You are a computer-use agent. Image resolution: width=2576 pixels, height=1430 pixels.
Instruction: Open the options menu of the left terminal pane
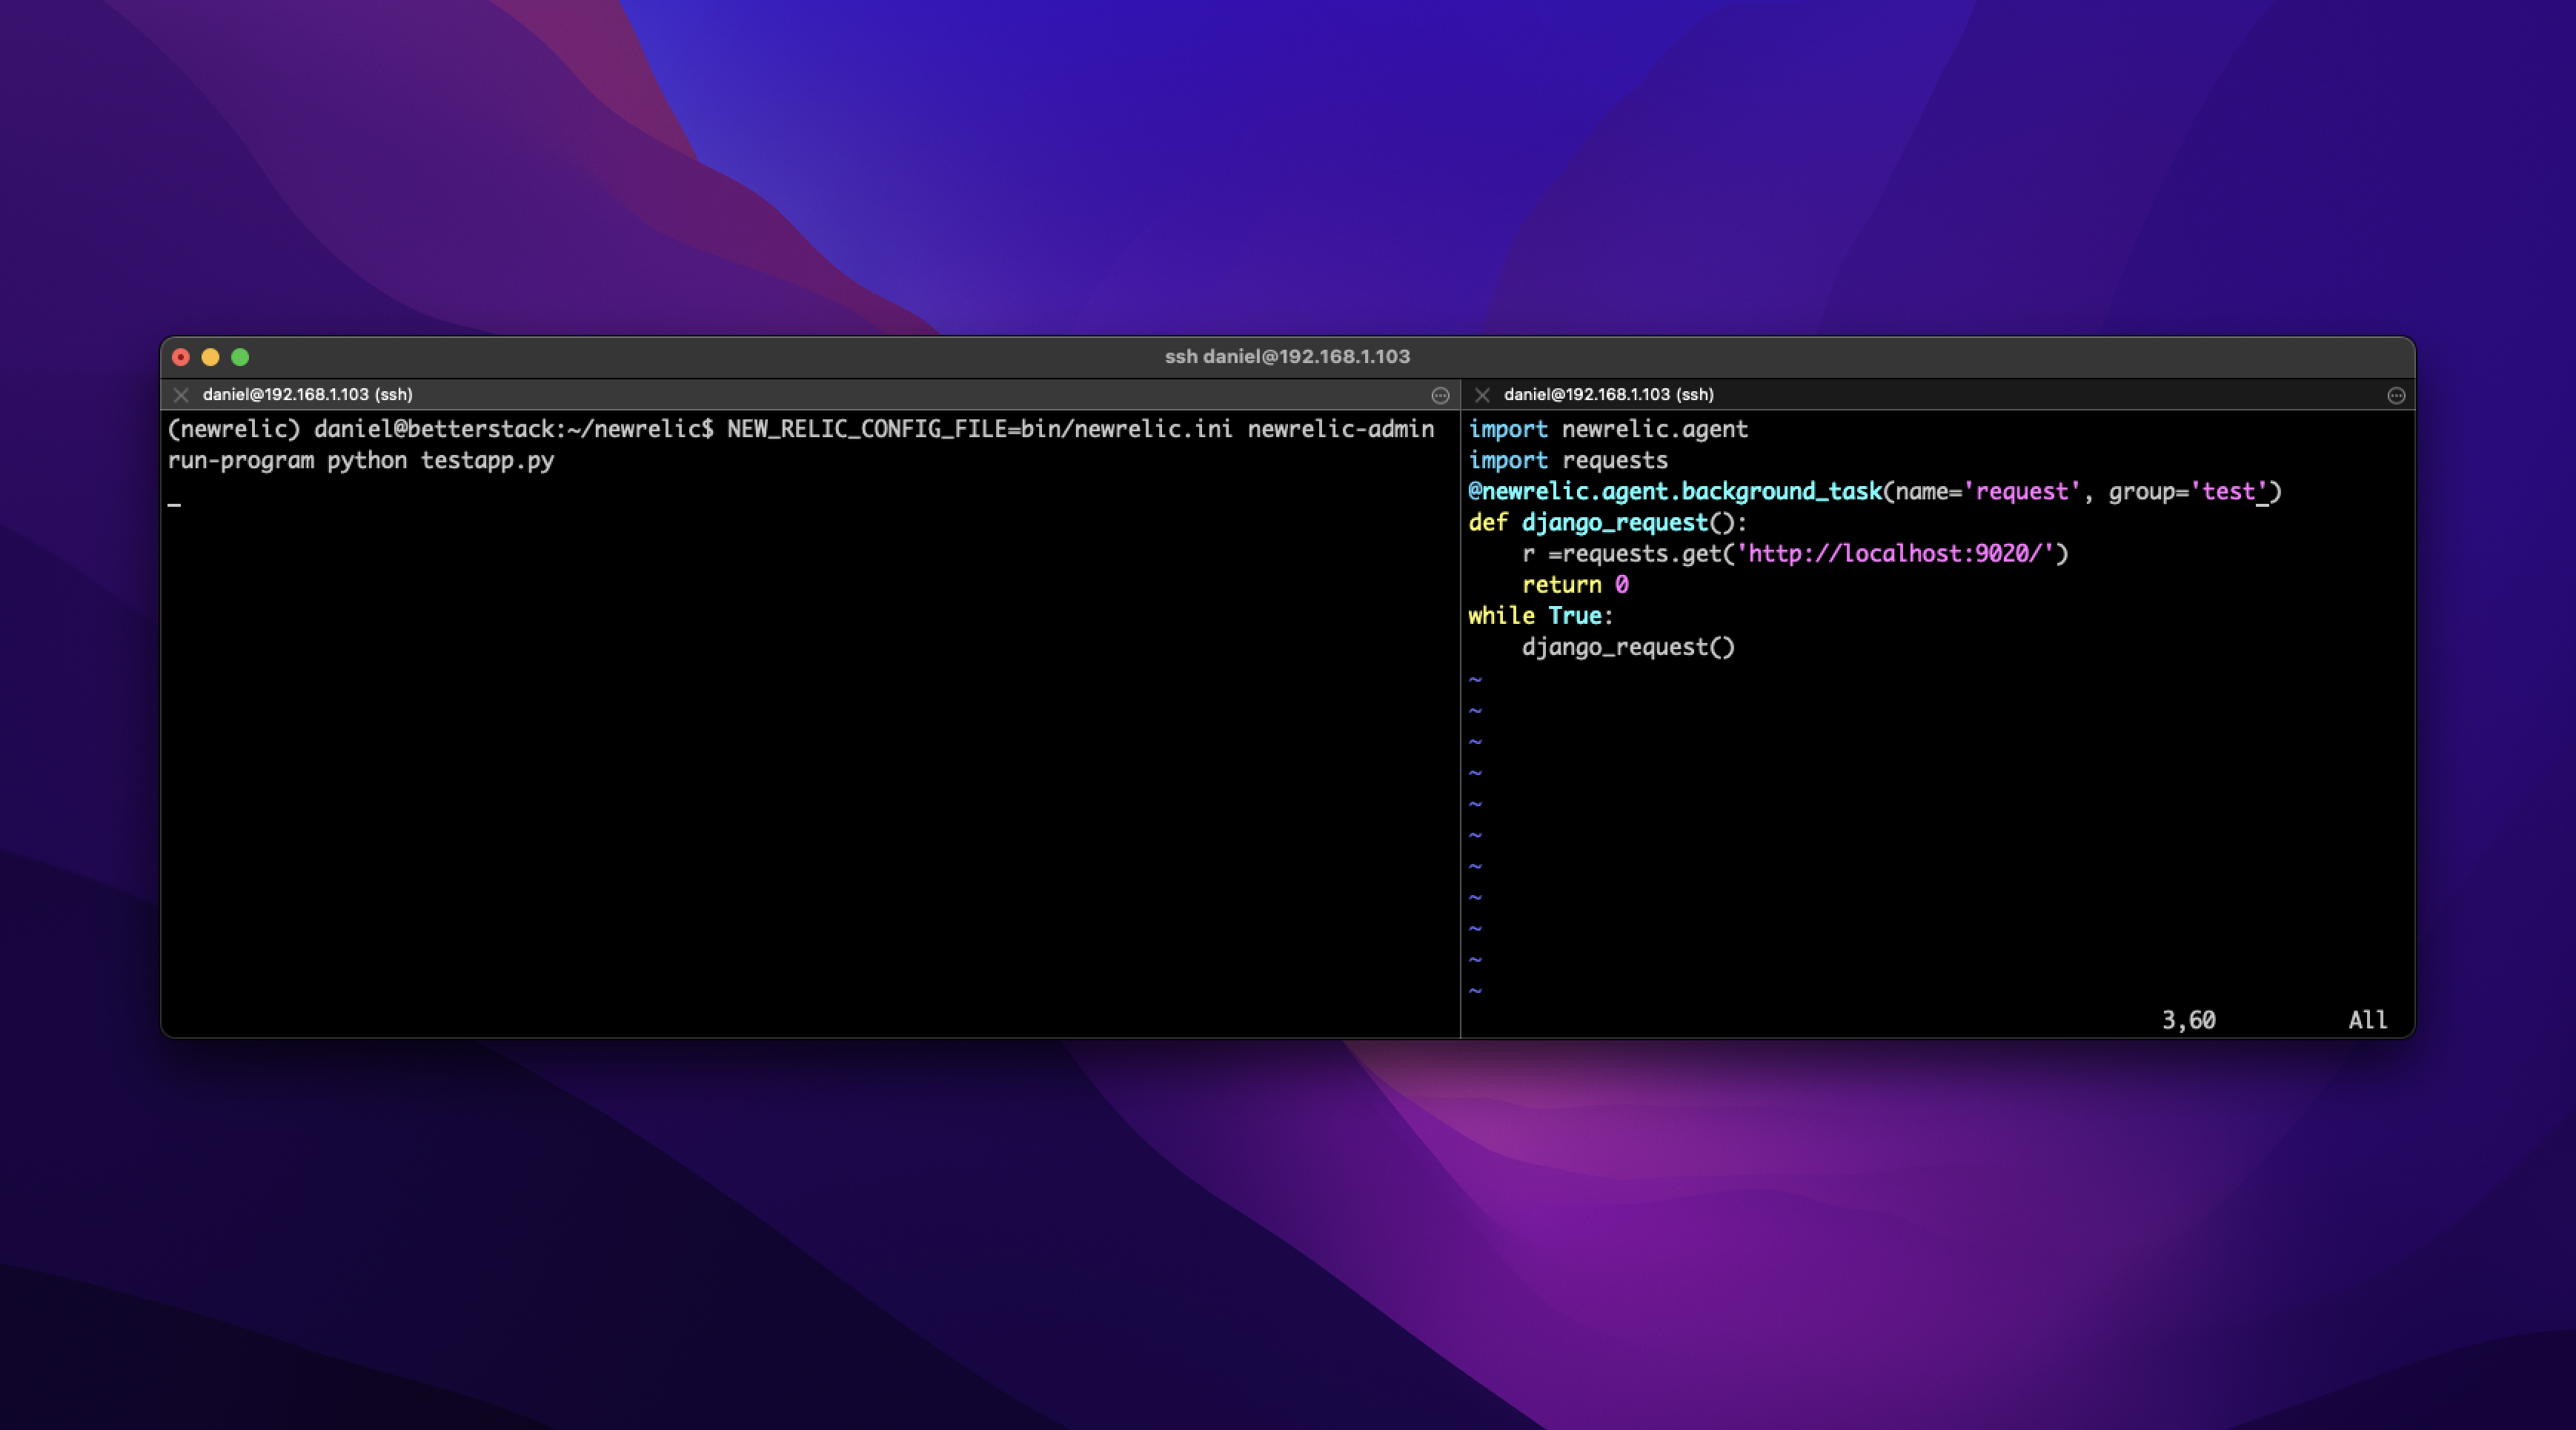coord(1440,395)
